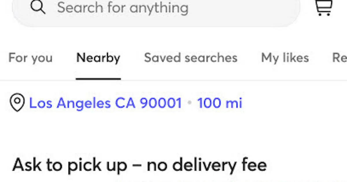Click the word "anything" in the search bar
This screenshot has height=182, width=347.
pyautogui.click(x=159, y=8)
